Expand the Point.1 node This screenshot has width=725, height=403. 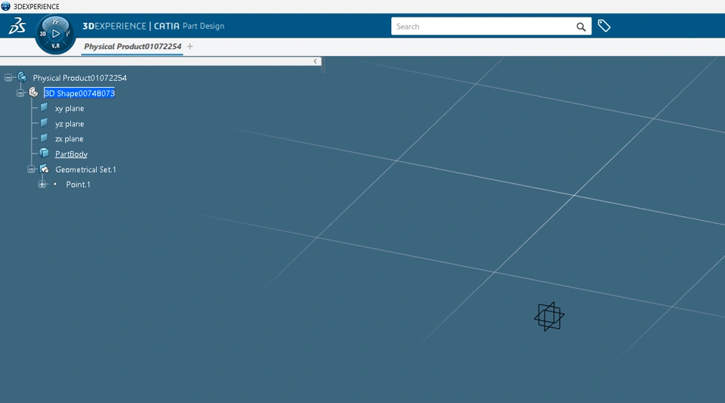coord(42,184)
